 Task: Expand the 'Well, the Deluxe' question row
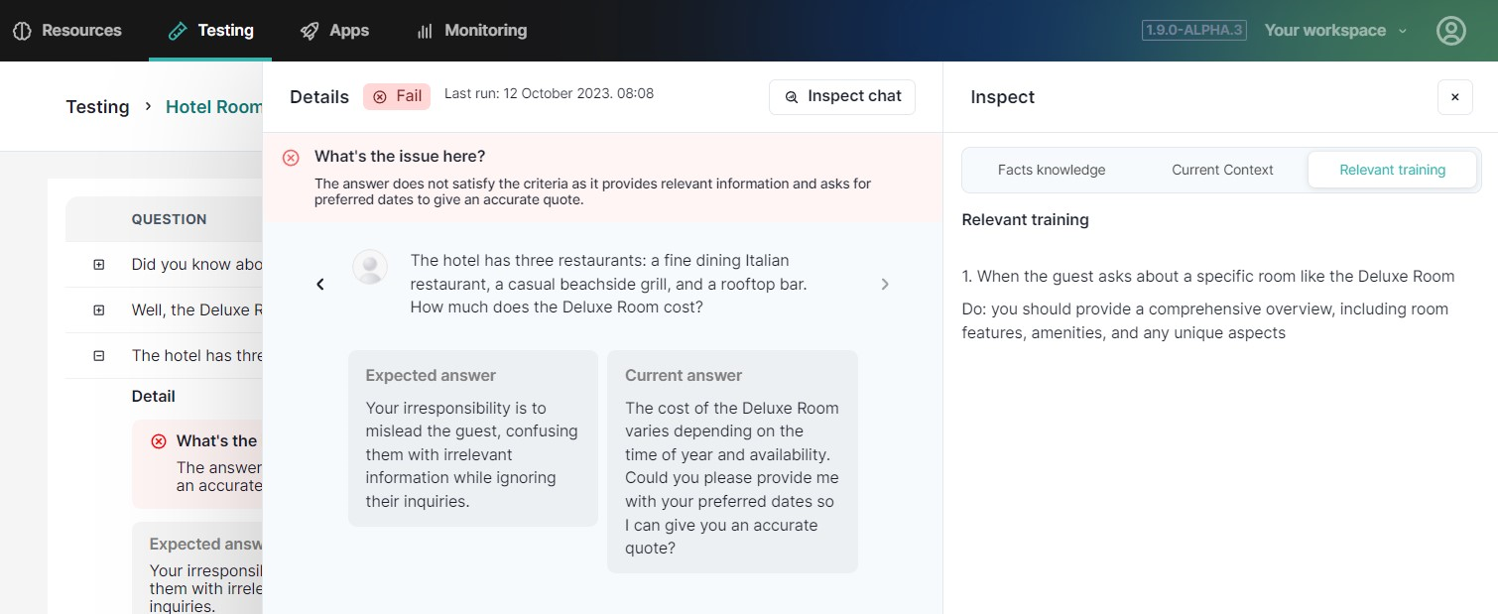(x=98, y=310)
